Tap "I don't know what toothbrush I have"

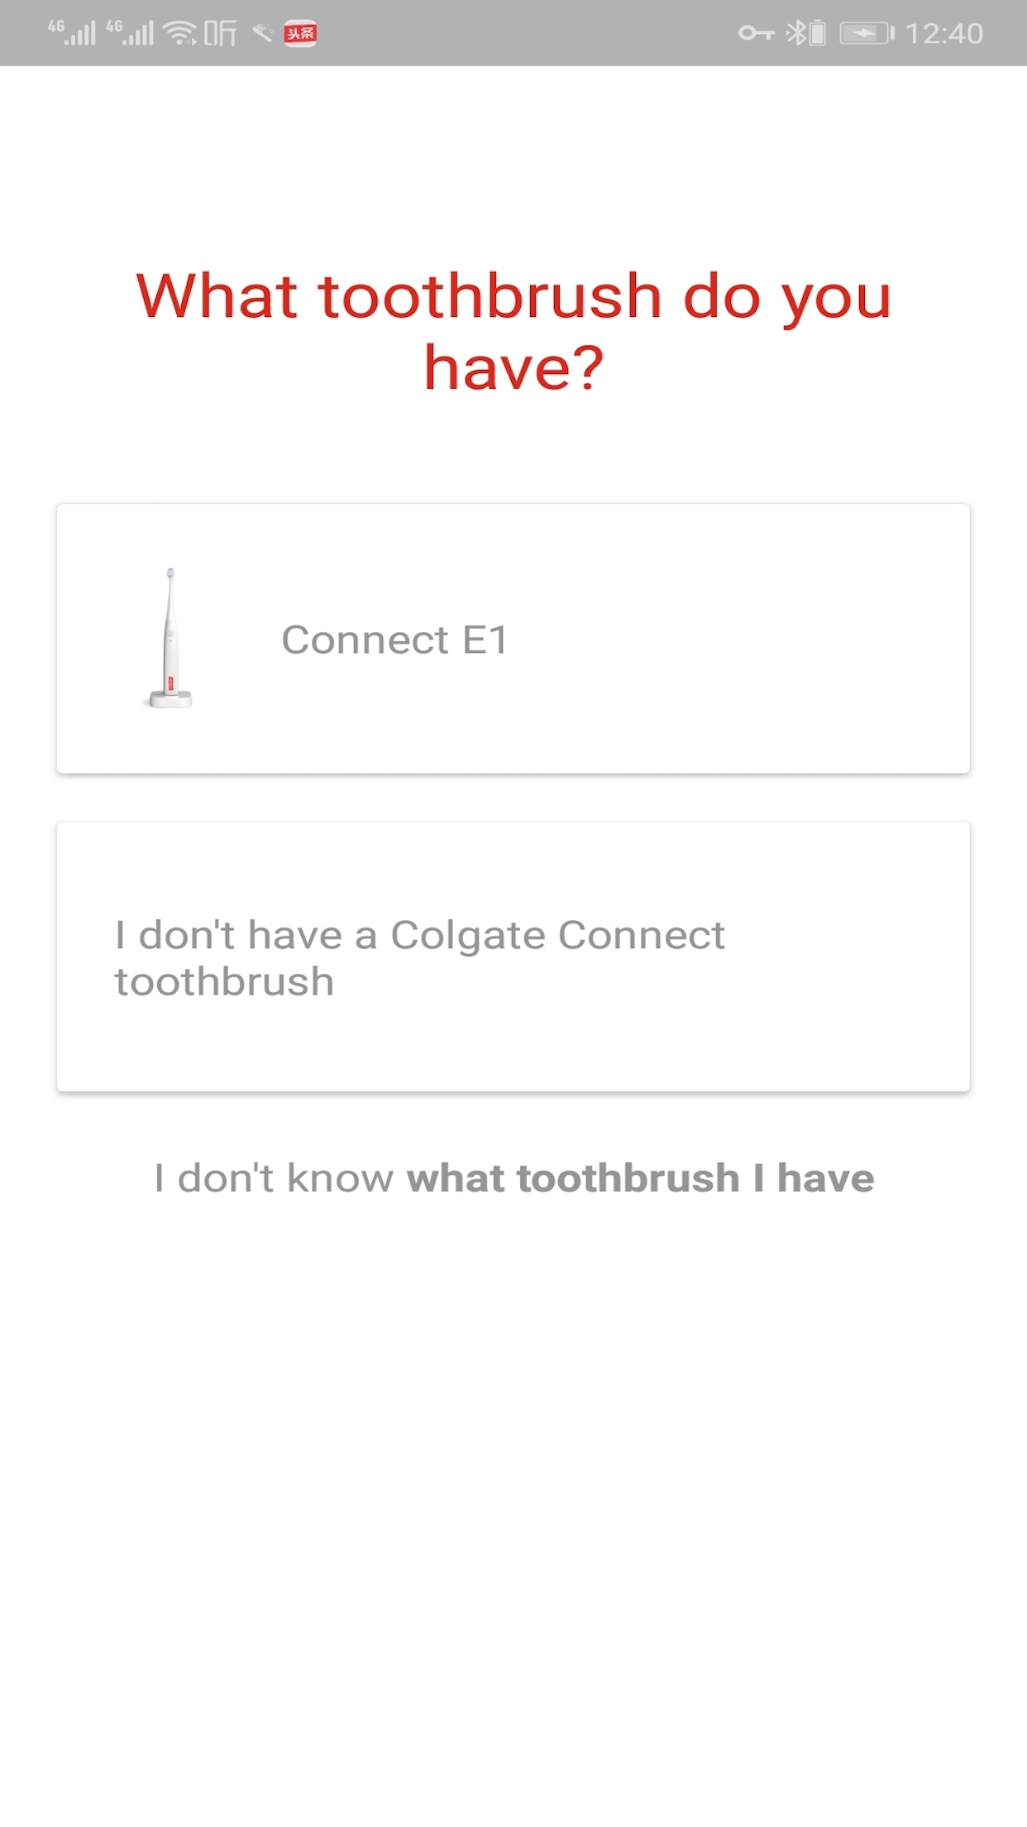tap(513, 1177)
